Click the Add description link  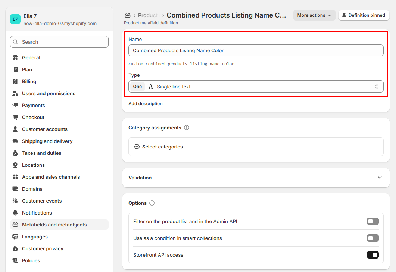click(x=146, y=104)
